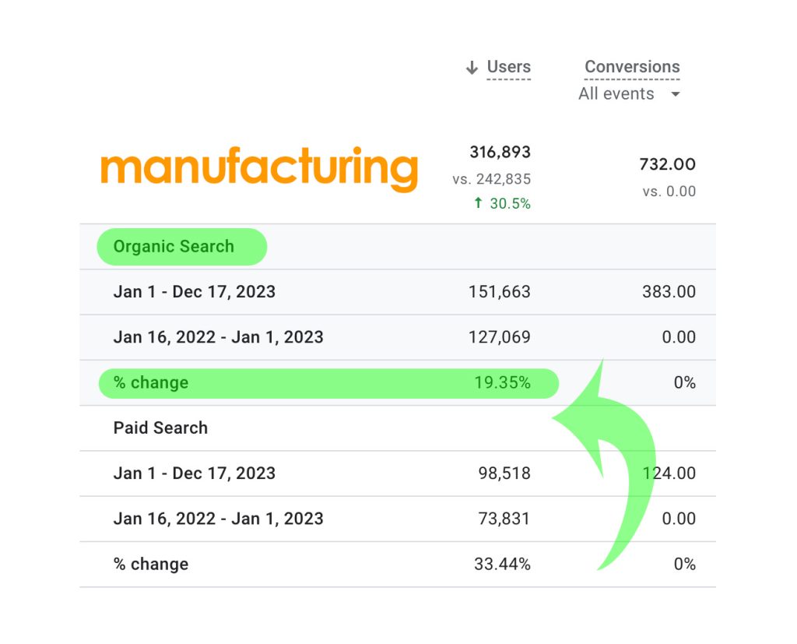Select the Paid Search row label
This screenshot has height=644, width=797.
(160, 428)
